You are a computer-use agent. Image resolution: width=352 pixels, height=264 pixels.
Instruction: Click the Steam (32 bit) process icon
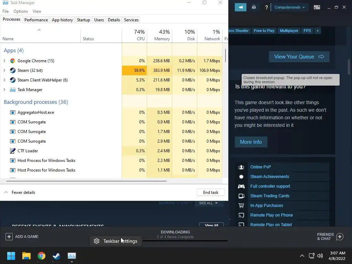pos(13,70)
